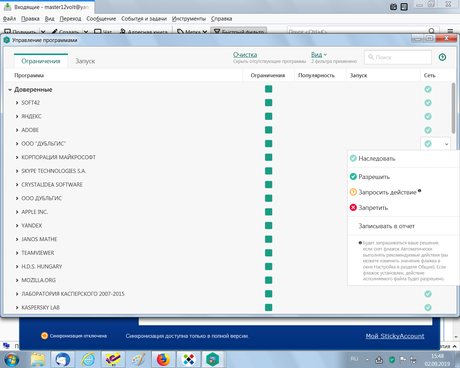460x368 pixels.
Task: Expand the YANDEX row
Action: coord(17,226)
